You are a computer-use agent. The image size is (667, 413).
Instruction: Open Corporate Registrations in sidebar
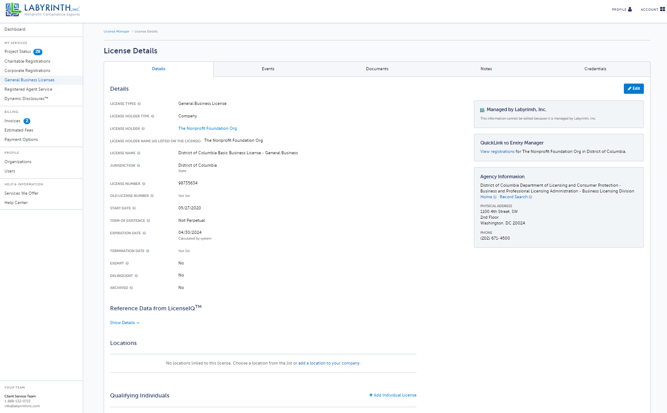point(28,71)
